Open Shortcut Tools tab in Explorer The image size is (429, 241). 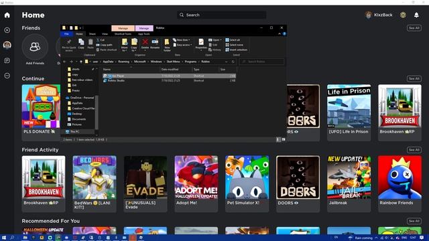tap(123, 34)
